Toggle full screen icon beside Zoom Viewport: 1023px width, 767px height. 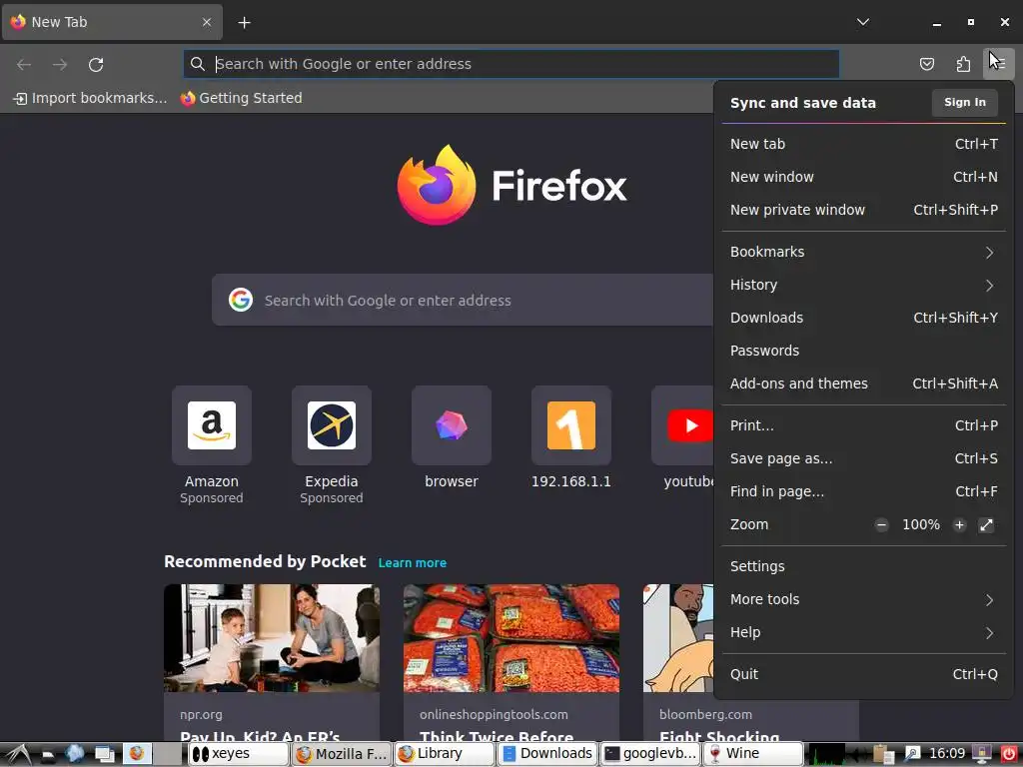coord(986,525)
